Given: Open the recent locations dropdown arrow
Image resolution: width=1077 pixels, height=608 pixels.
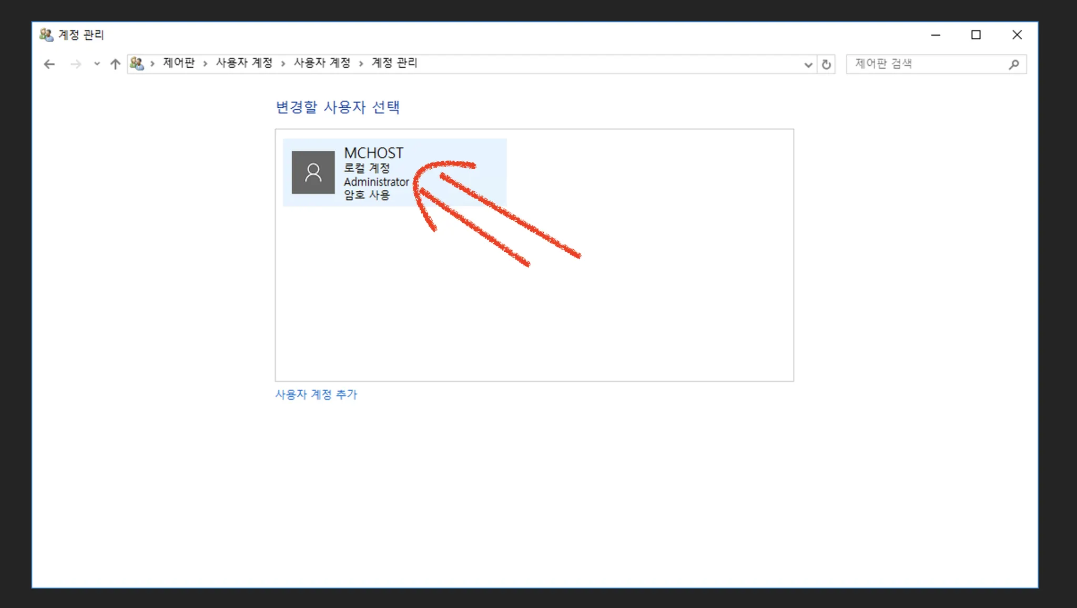Looking at the screenshot, I should 97,64.
